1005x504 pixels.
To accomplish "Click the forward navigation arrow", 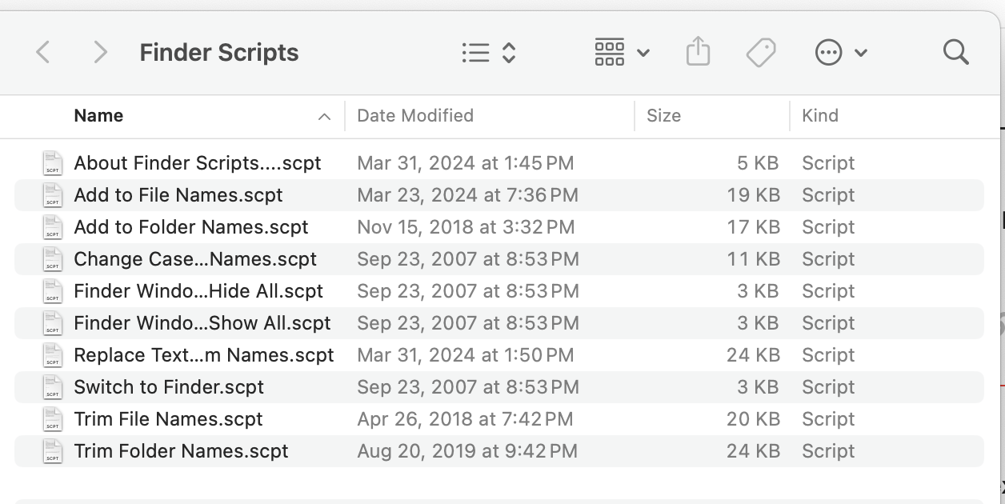I will (x=100, y=53).
